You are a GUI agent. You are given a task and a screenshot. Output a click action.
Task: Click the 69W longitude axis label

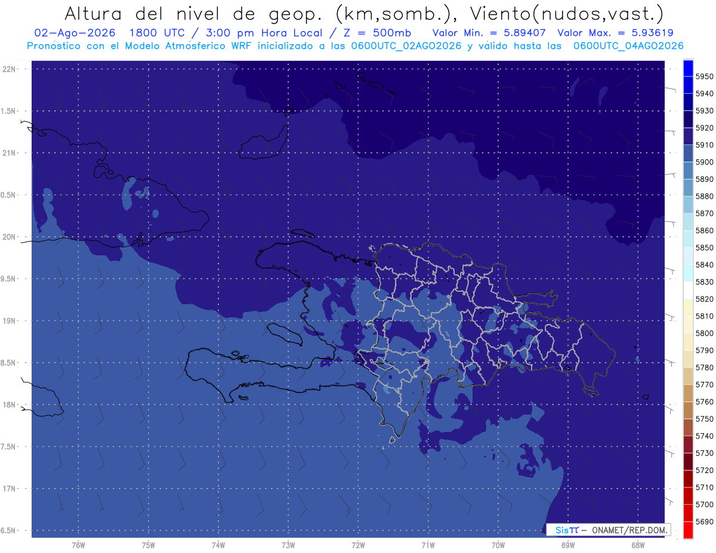click(x=568, y=545)
